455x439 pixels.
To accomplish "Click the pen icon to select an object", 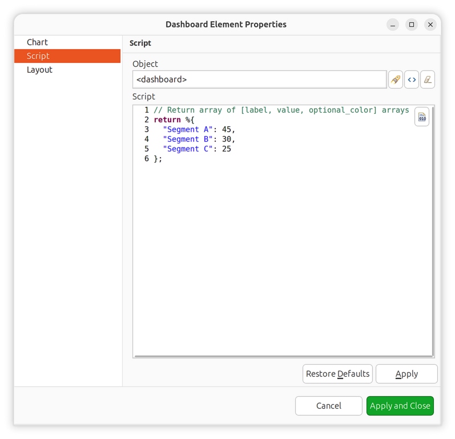I will click(395, 79).
